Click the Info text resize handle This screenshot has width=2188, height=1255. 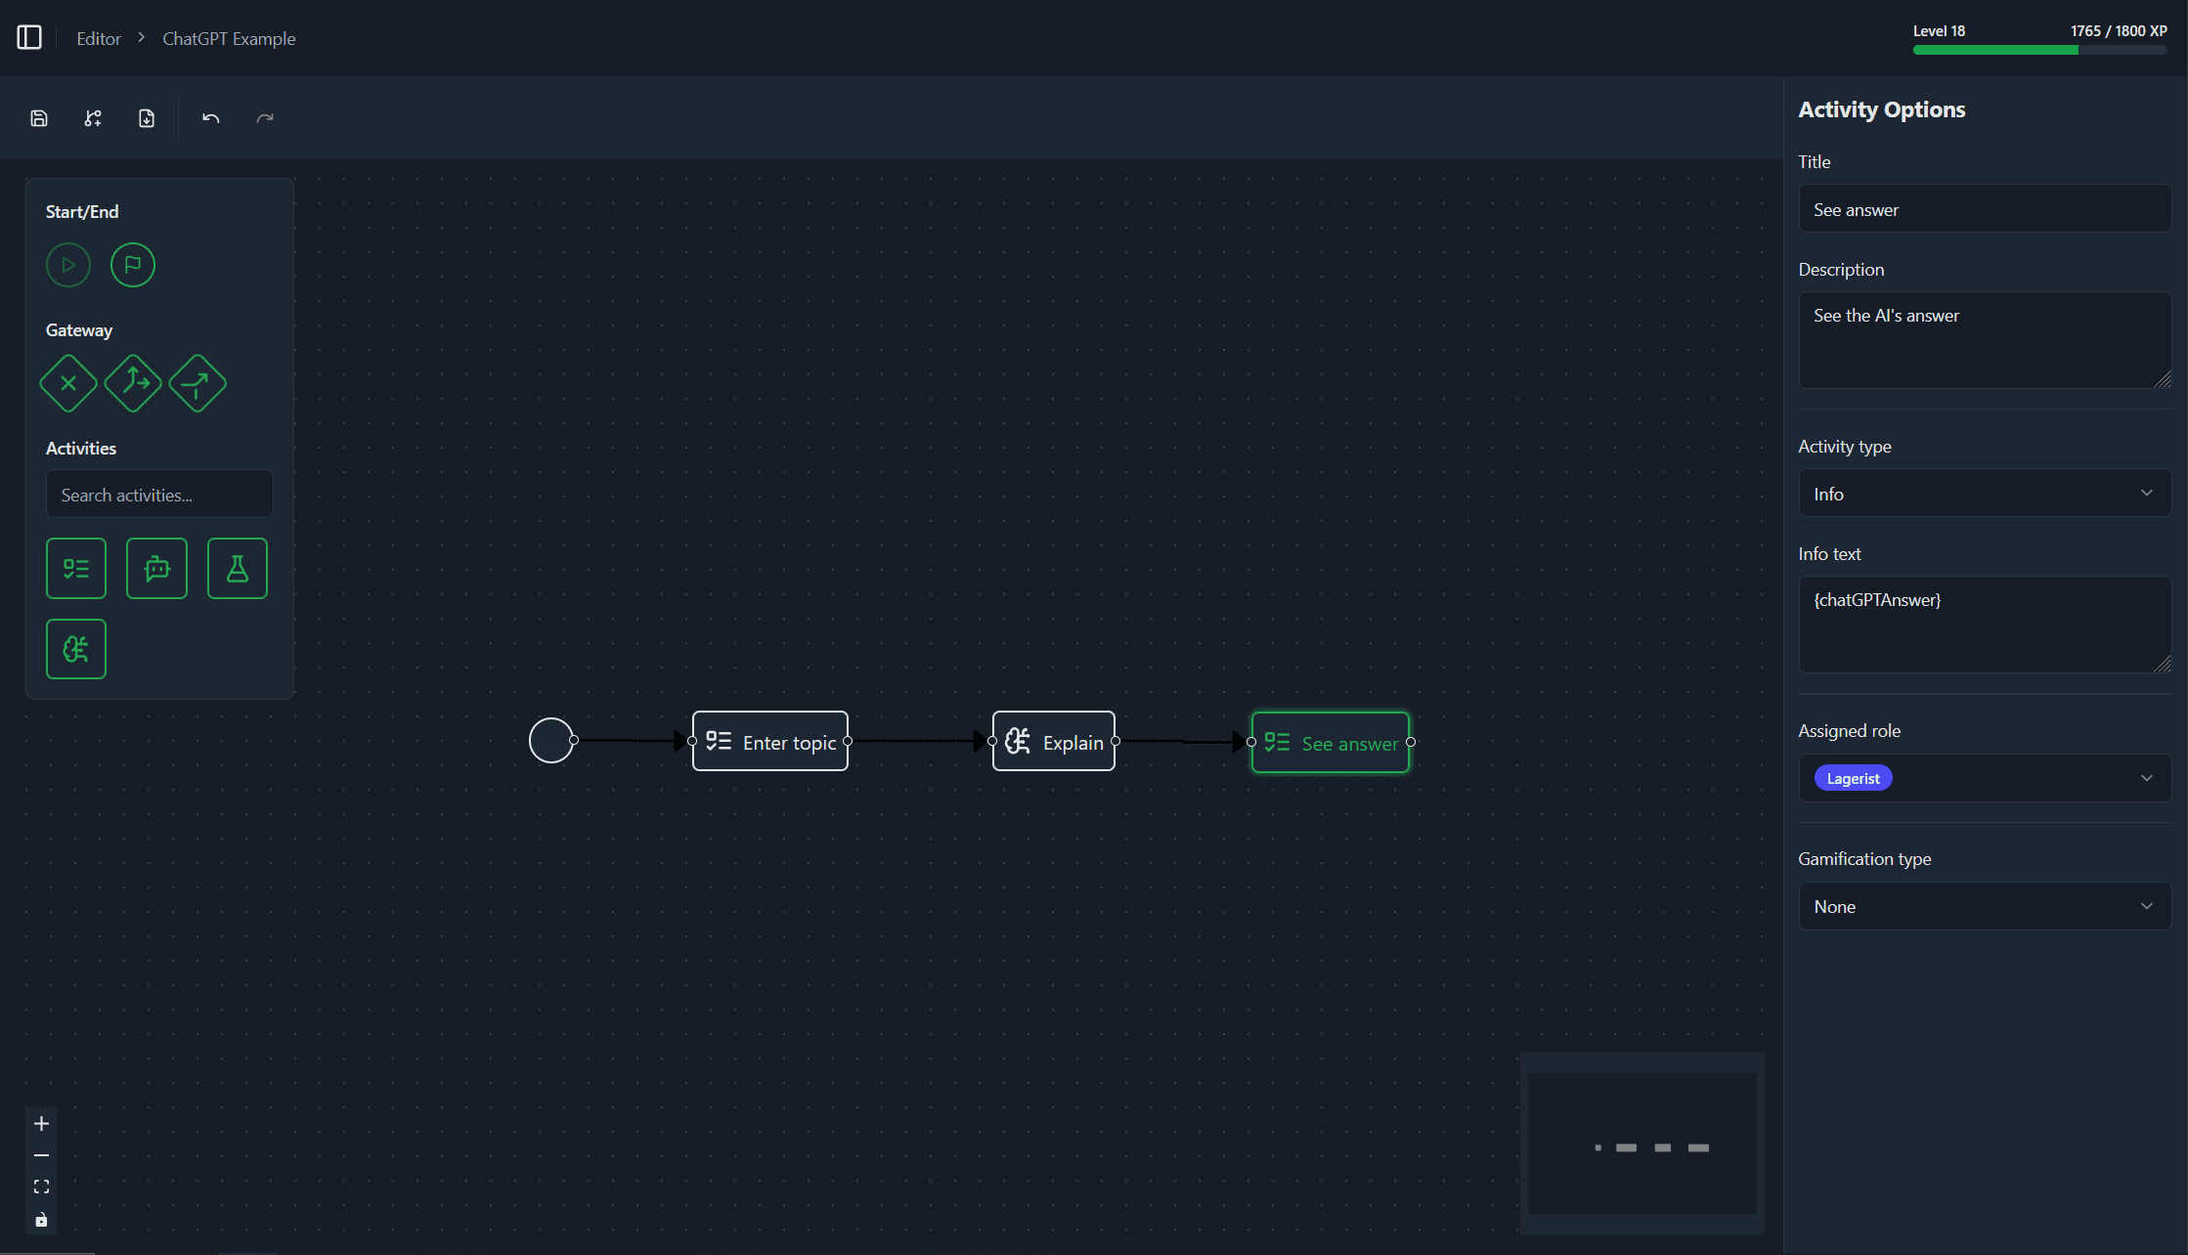(x=2162, y=664)
